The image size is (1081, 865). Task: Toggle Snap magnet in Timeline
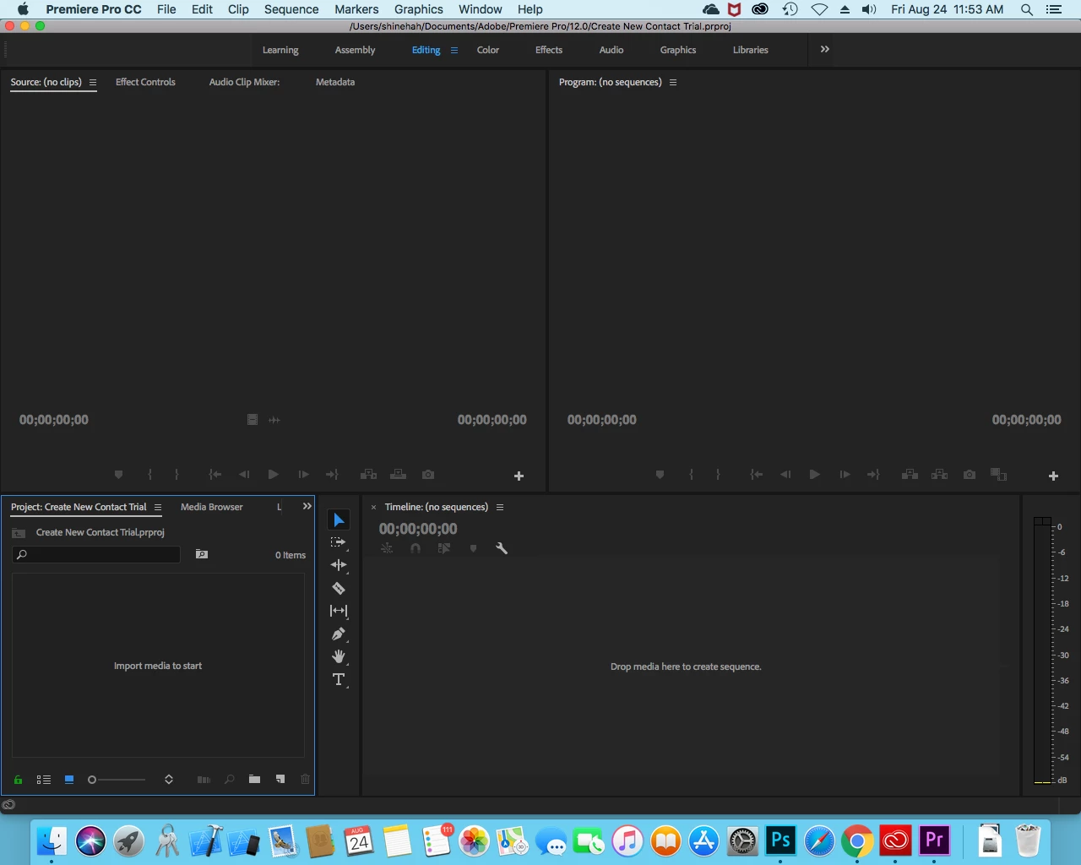[416, 548]
